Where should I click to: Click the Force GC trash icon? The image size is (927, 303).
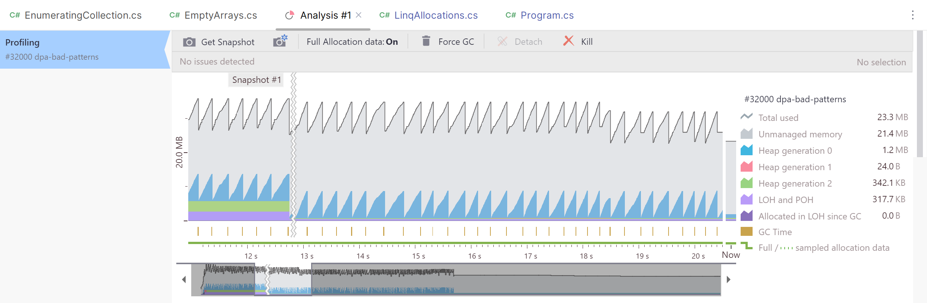click(426, 41)
